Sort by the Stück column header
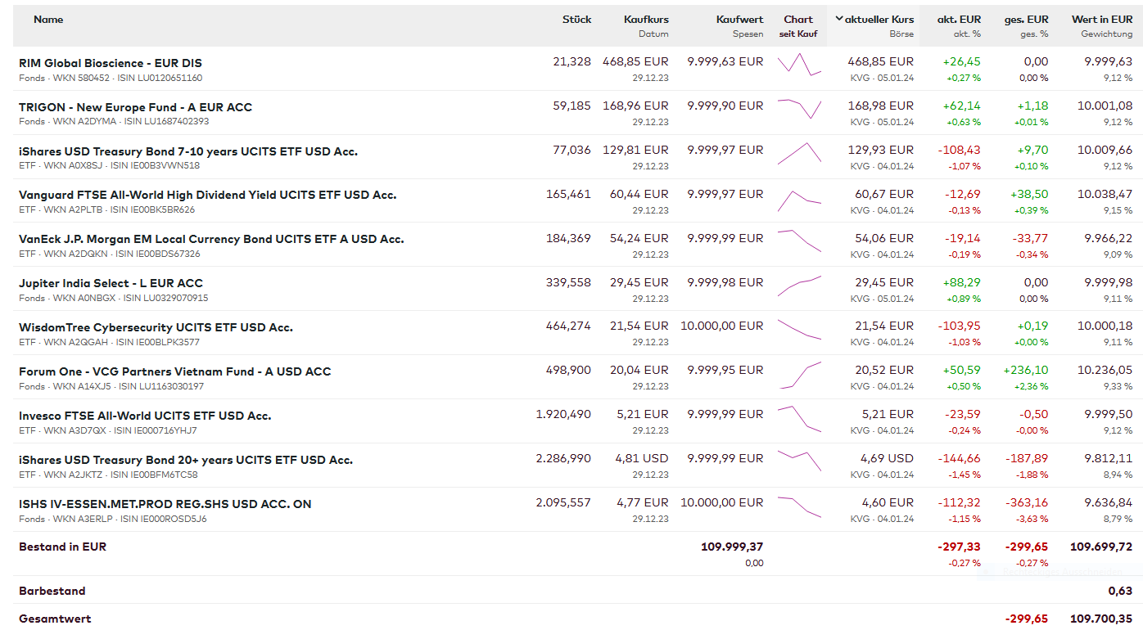 coord(576,20)
